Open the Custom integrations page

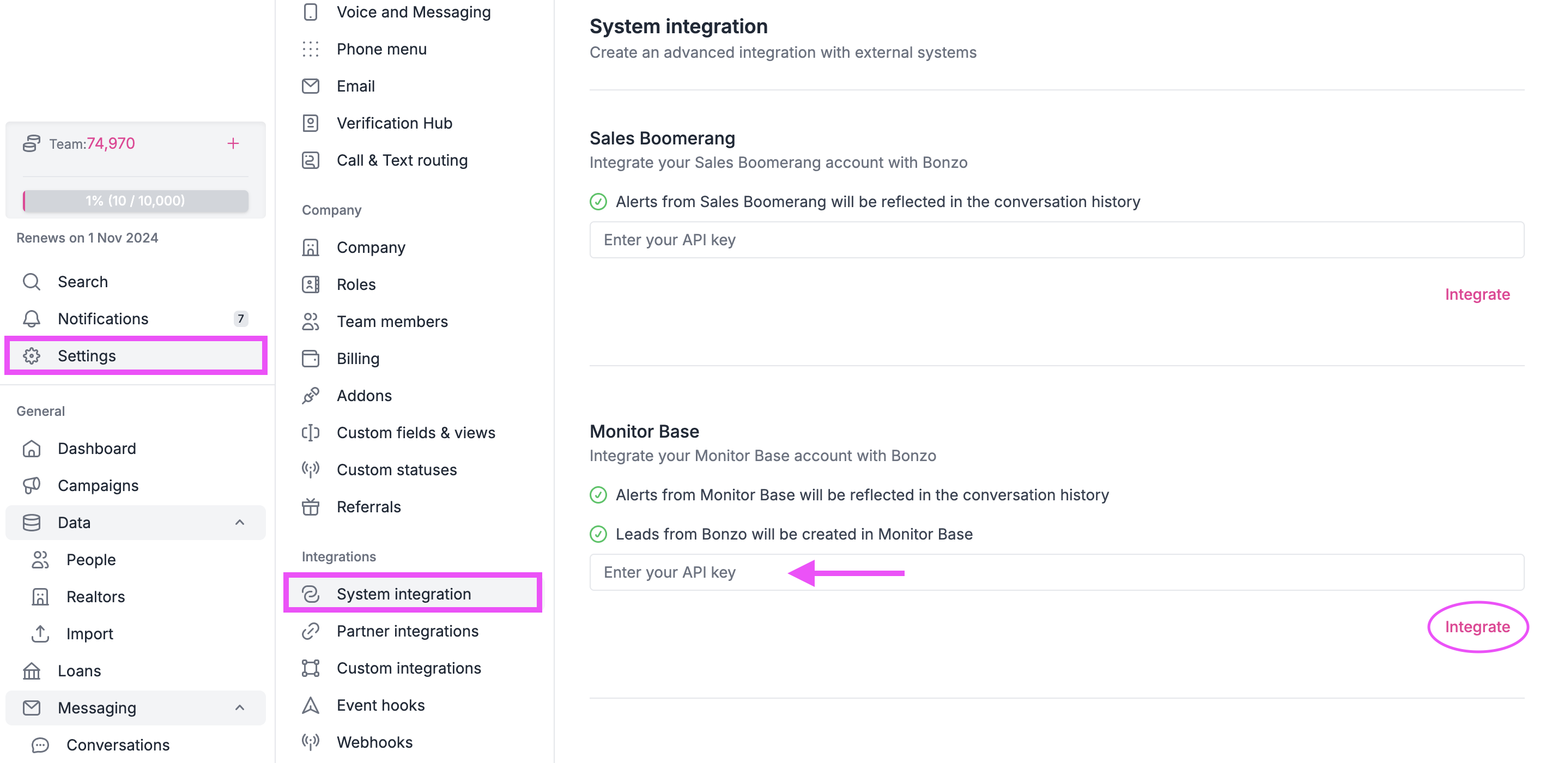pyautogui.click(x=409, y=668)
